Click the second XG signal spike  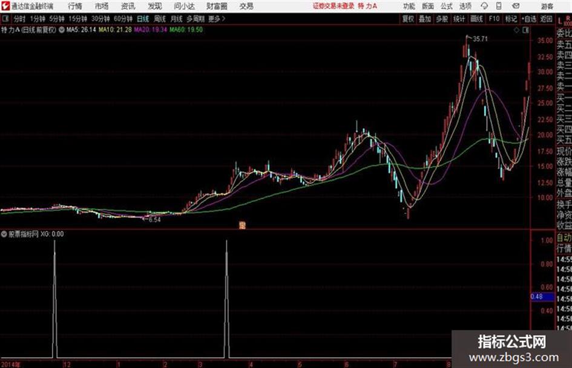[x=226, y=299]
